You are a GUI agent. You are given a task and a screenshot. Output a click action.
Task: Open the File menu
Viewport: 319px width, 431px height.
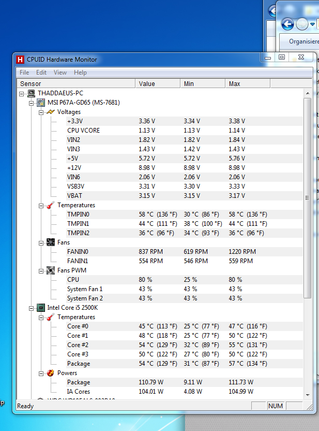[24, 73]
